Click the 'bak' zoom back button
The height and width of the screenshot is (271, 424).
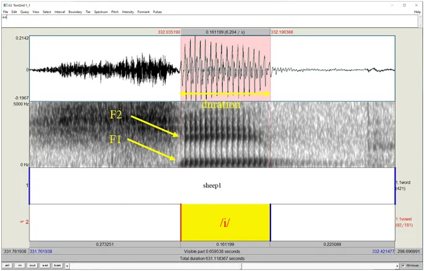pyautogui.click(x=57, y=265)
